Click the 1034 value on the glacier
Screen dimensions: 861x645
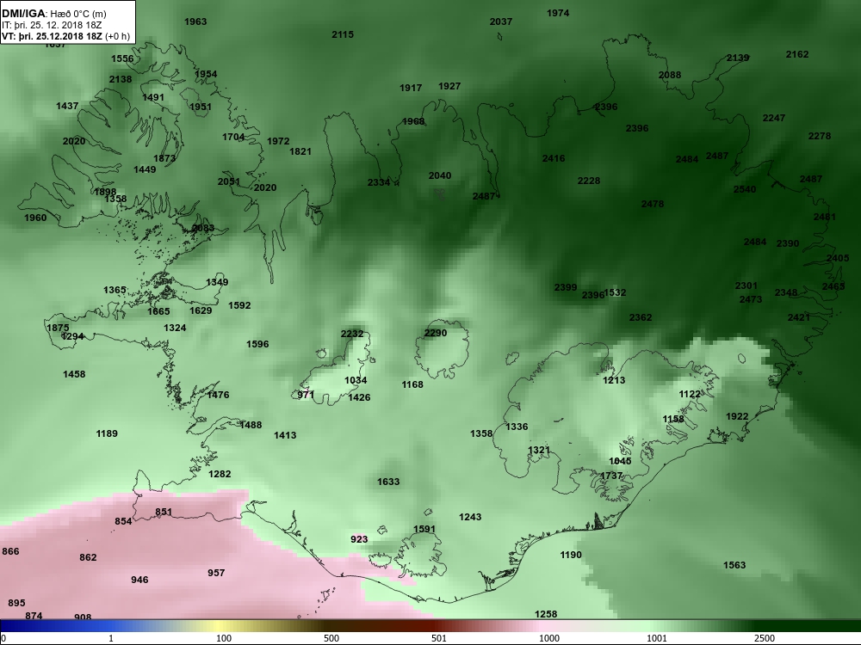(356, 381)
